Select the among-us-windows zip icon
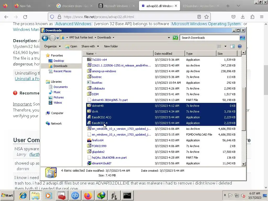Image resolution: width=268 pixels, height=201 pixels. (x=89, y=71)
